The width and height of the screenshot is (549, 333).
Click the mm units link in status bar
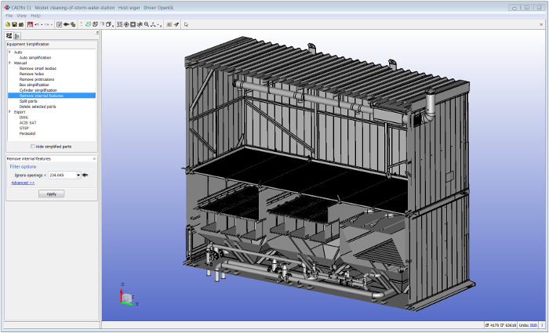[533, 325]
